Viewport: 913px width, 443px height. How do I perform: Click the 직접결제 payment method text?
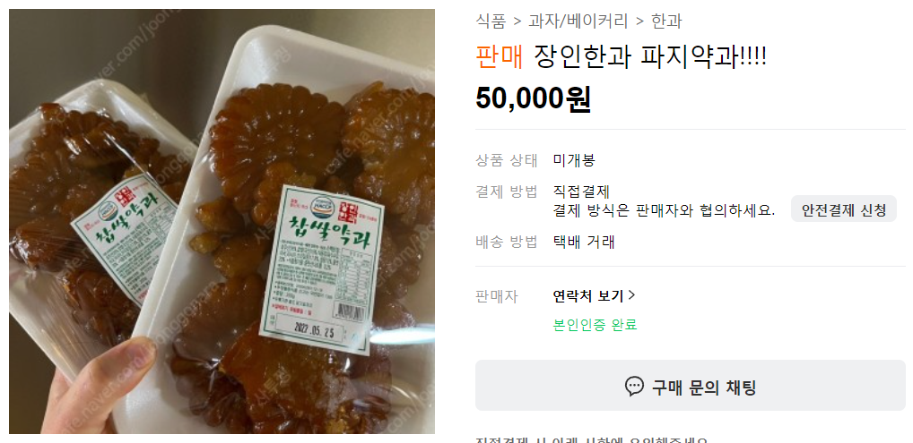point(581,191)
